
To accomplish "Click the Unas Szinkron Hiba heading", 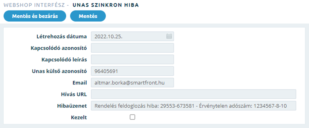I will (106, 5).
